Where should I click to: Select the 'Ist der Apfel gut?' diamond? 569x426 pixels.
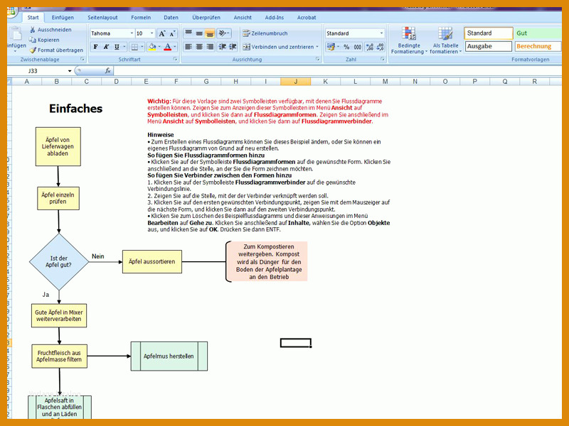coord(59,261)
